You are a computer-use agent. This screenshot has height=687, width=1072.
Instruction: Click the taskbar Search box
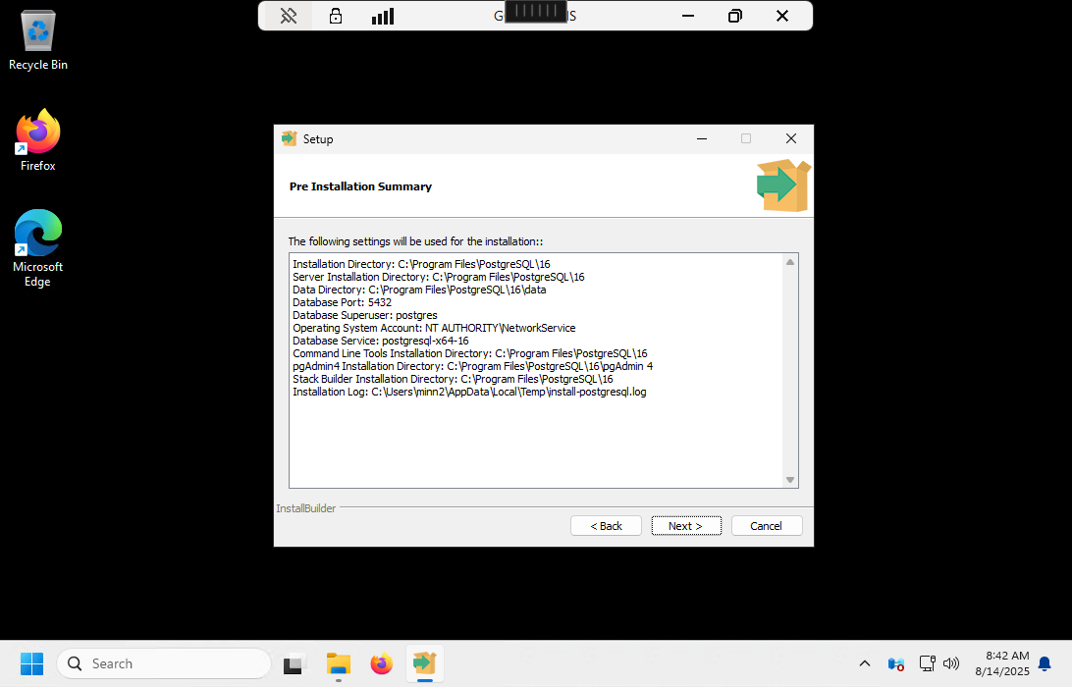164,663
